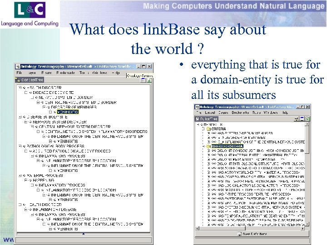Screen dimensions: 327x245
Task: Select ACQUIRED PATHOLOGICAL BODY PROCESS node
Action: point(72,151)
